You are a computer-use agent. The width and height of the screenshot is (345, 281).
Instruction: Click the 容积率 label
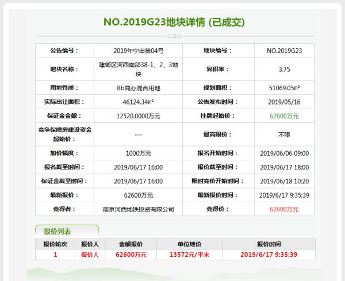[218, 70]
